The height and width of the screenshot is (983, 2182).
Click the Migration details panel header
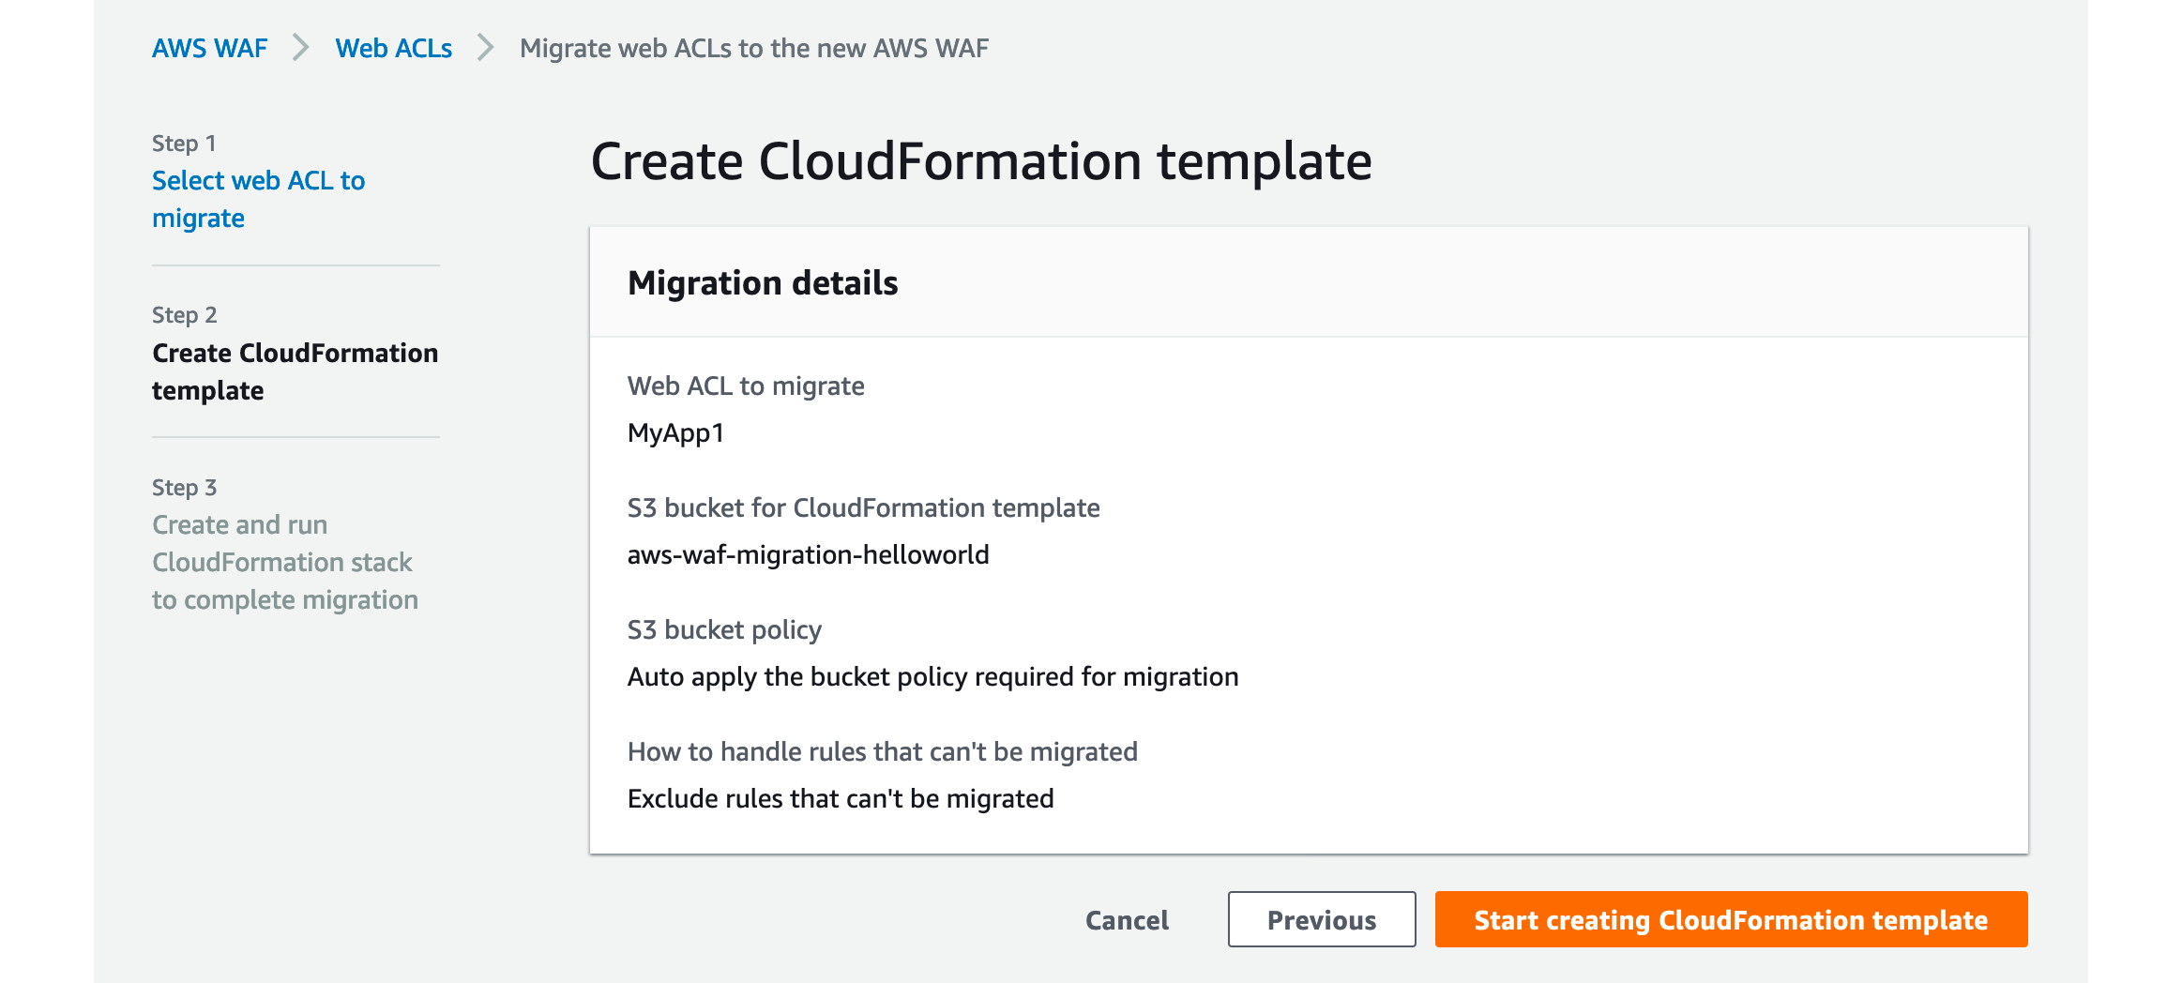click(x=763, y=282)
